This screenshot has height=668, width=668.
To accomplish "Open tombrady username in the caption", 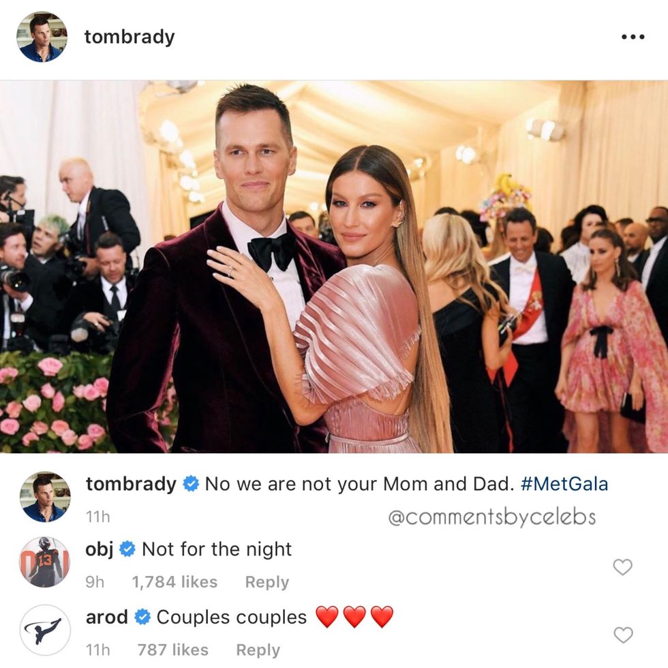I will click(x=131, y=485).
